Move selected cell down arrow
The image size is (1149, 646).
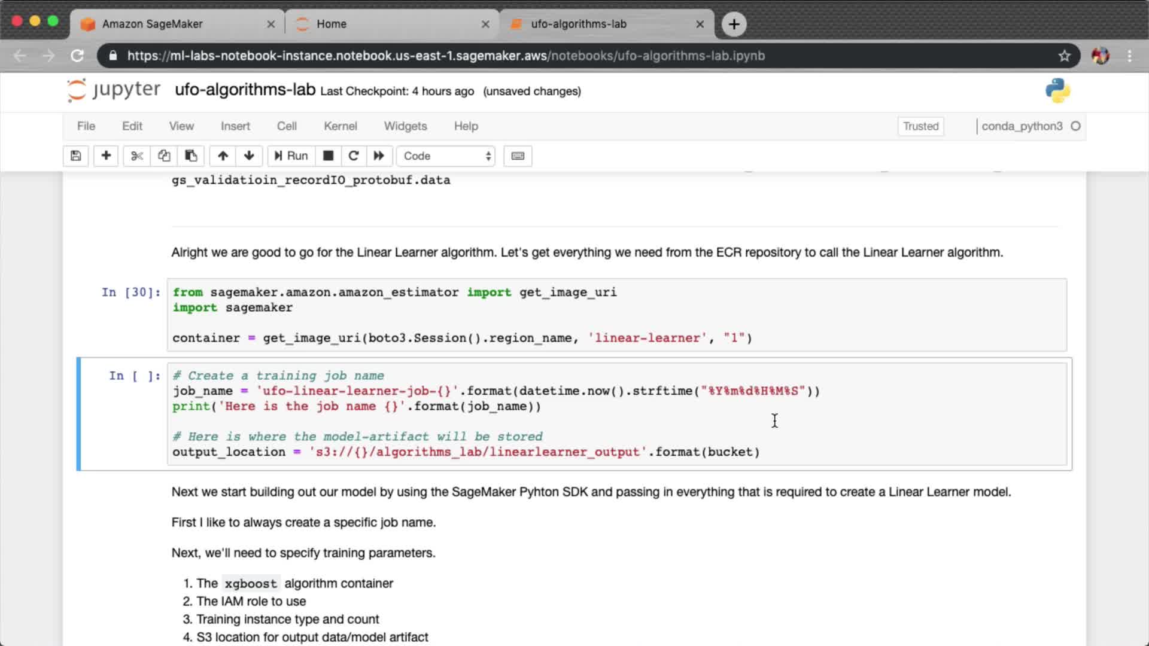[x=249, y=156]
